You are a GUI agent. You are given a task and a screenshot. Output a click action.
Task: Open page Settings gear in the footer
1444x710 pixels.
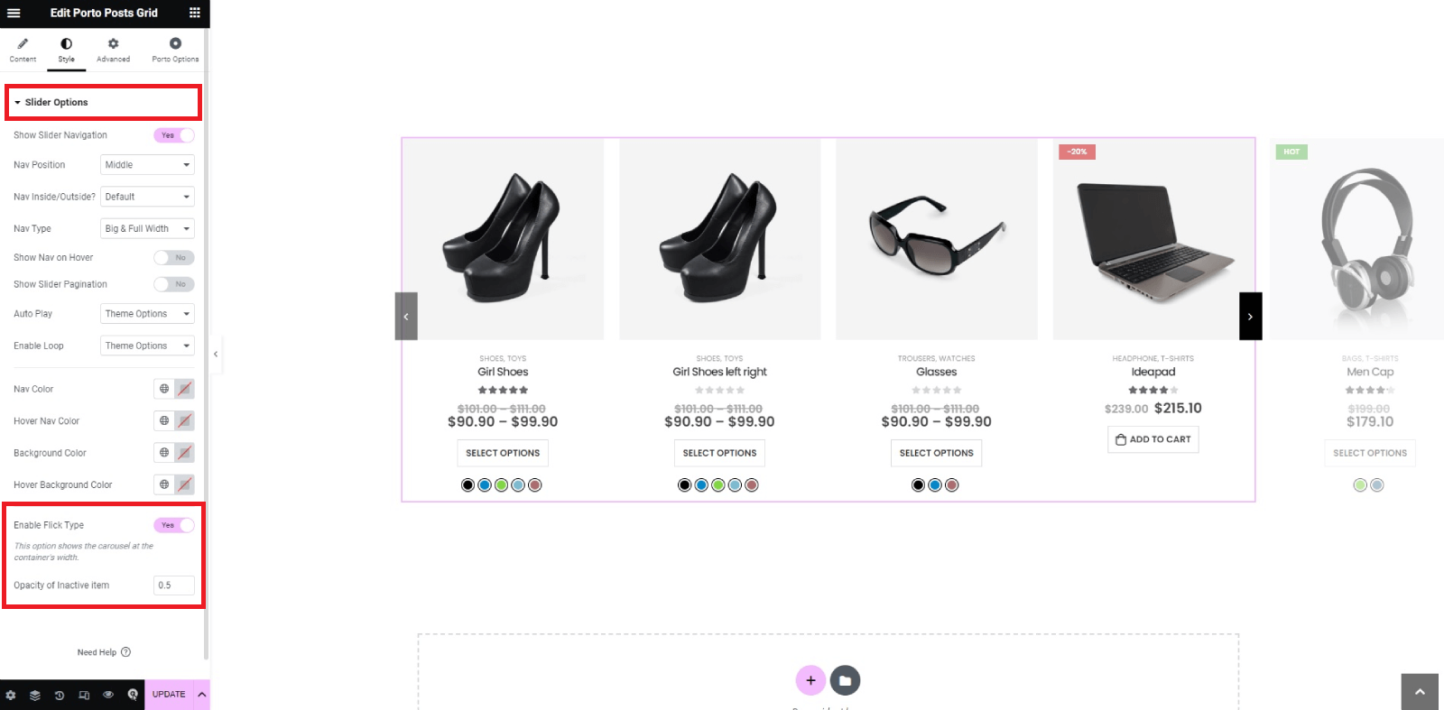11,695
